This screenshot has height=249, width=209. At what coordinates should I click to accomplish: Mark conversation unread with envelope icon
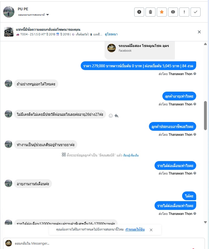[173, 12]
